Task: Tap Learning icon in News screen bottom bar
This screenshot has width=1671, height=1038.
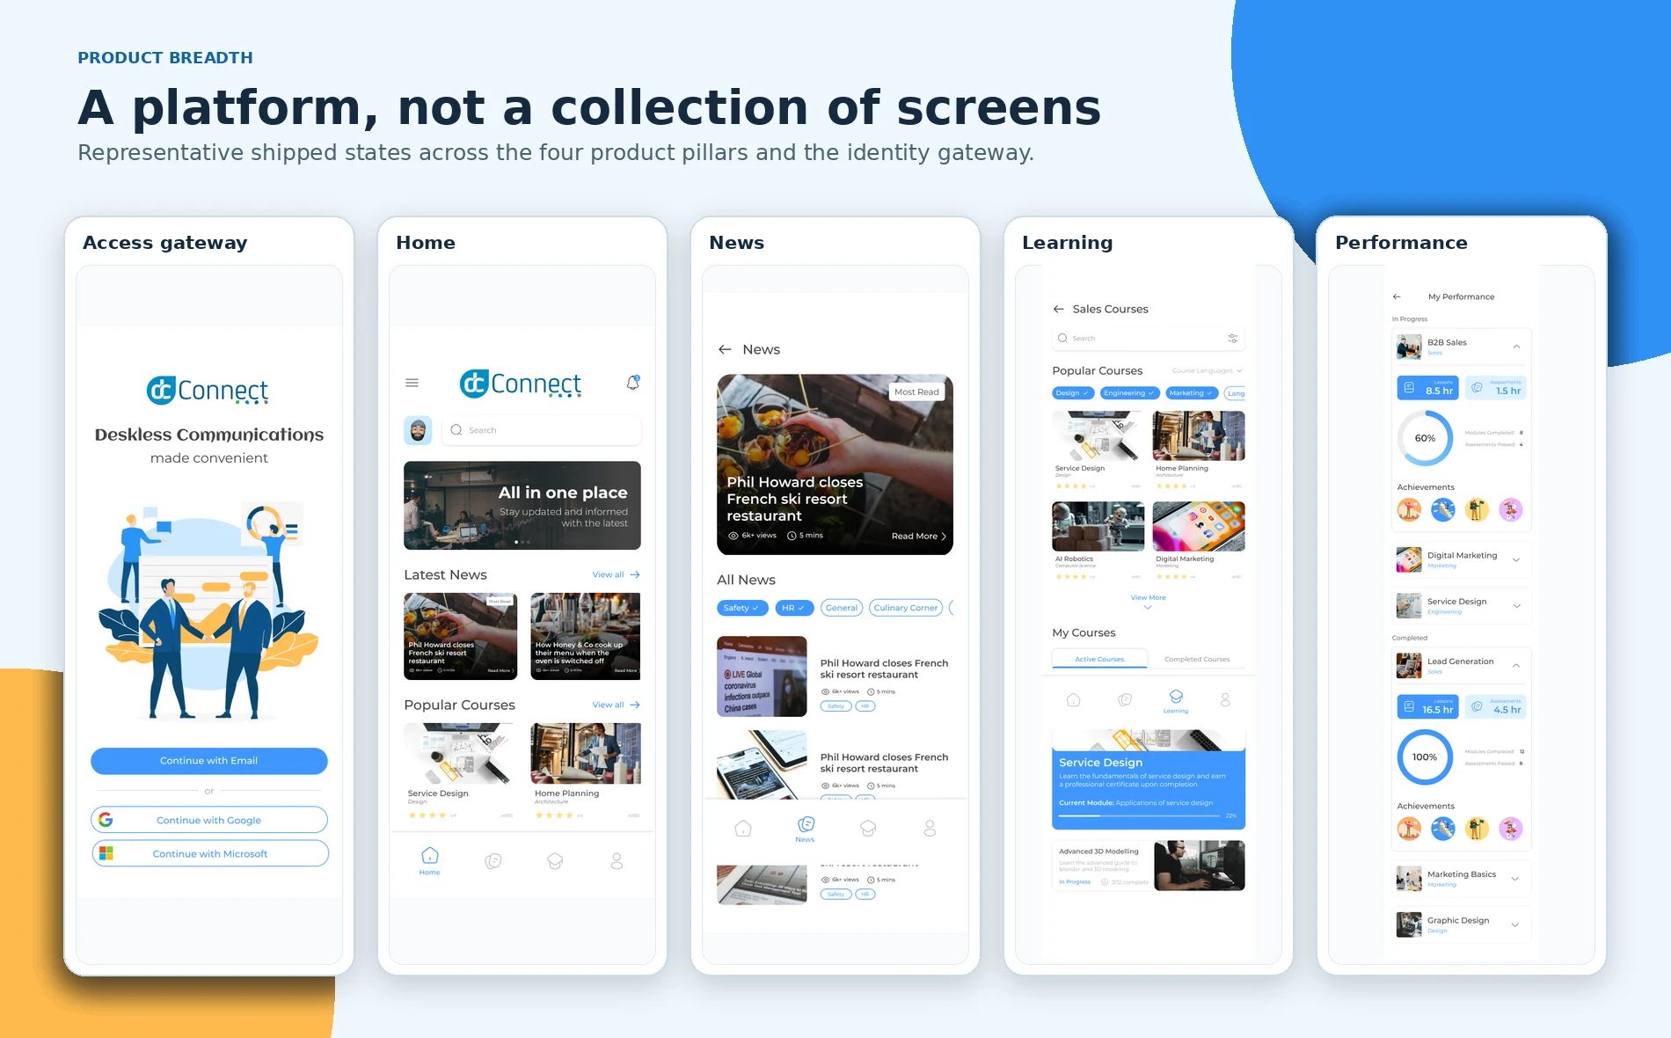Action: click(868, 828)
